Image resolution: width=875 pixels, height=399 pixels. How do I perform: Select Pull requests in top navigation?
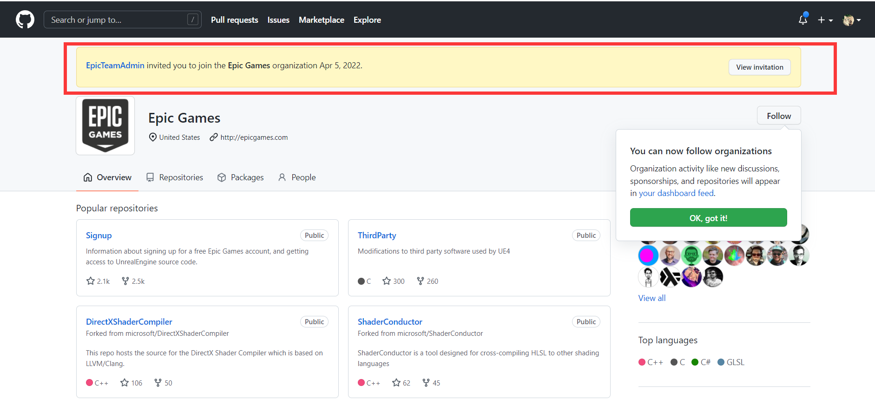[234, 20]
